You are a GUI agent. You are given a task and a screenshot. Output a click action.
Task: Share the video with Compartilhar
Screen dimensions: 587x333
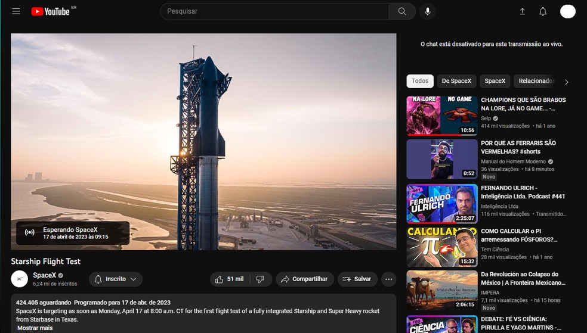pyautogui.click(x=305, y=279)
